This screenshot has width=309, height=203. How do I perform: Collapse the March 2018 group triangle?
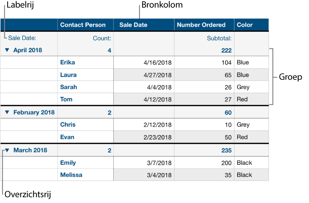click(7, 150)
